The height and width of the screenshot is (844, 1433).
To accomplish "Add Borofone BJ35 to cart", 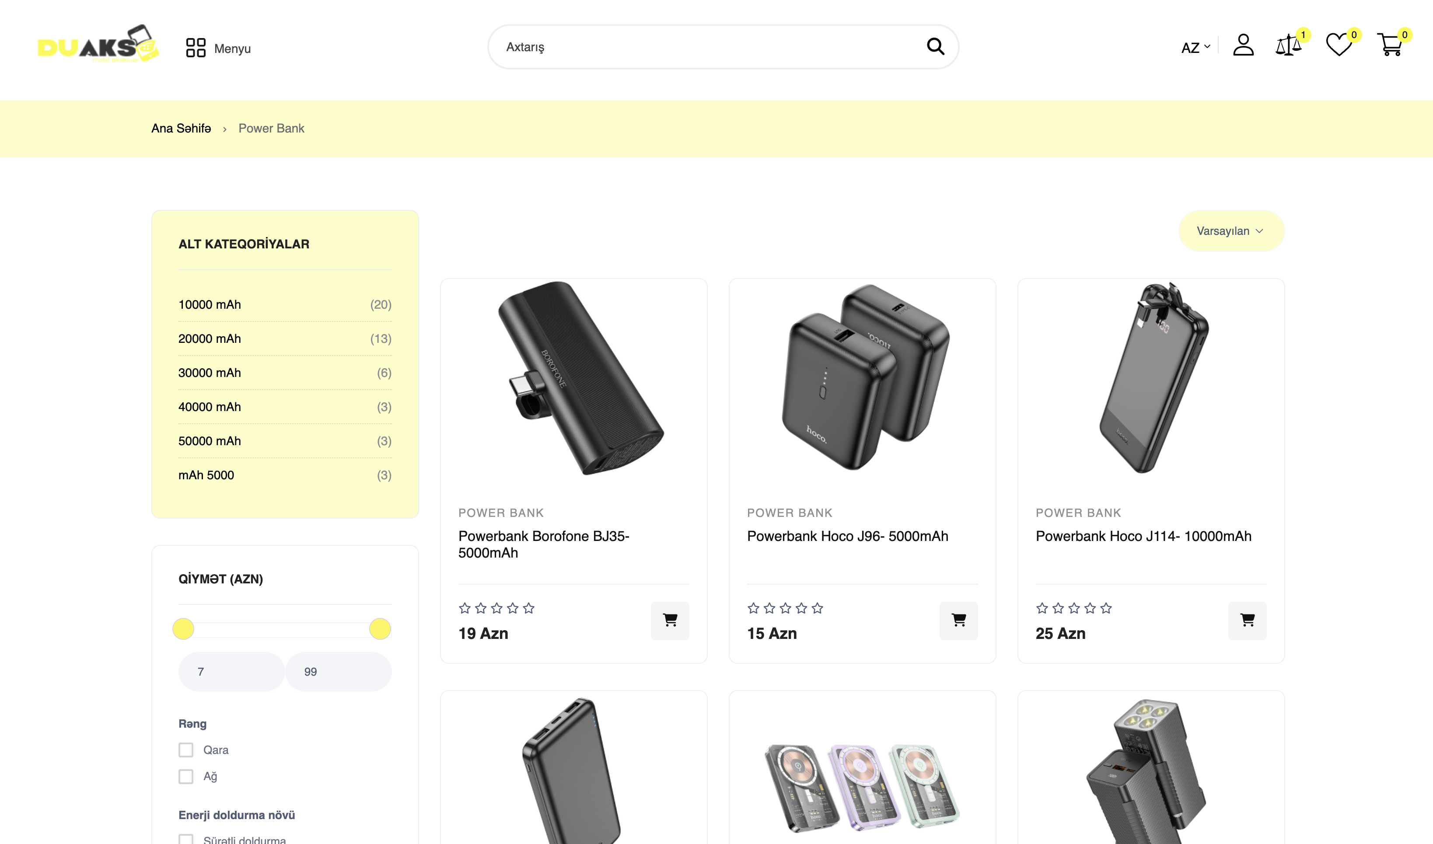I will coord(670,621).
